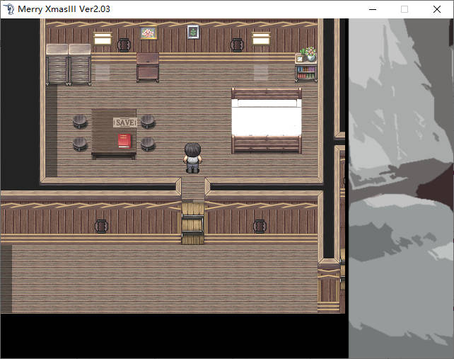This screenshot has height=359, width=454.
Task: Open the Merry Xmas window icon menu
Action: (x=8, y=9)
